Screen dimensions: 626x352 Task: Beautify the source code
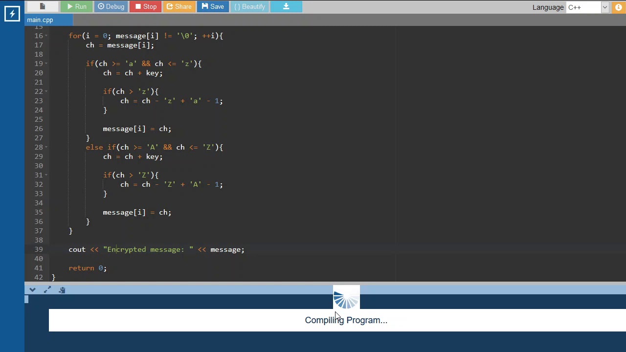tap(249, 6)
